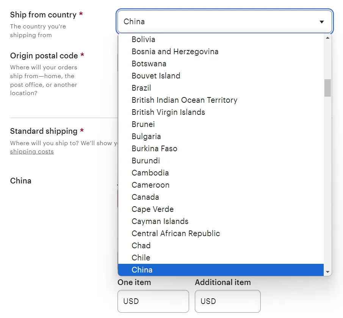Select Cambodia in the dropdown
This screenshot has width=343, height=318.
(150, 173)
